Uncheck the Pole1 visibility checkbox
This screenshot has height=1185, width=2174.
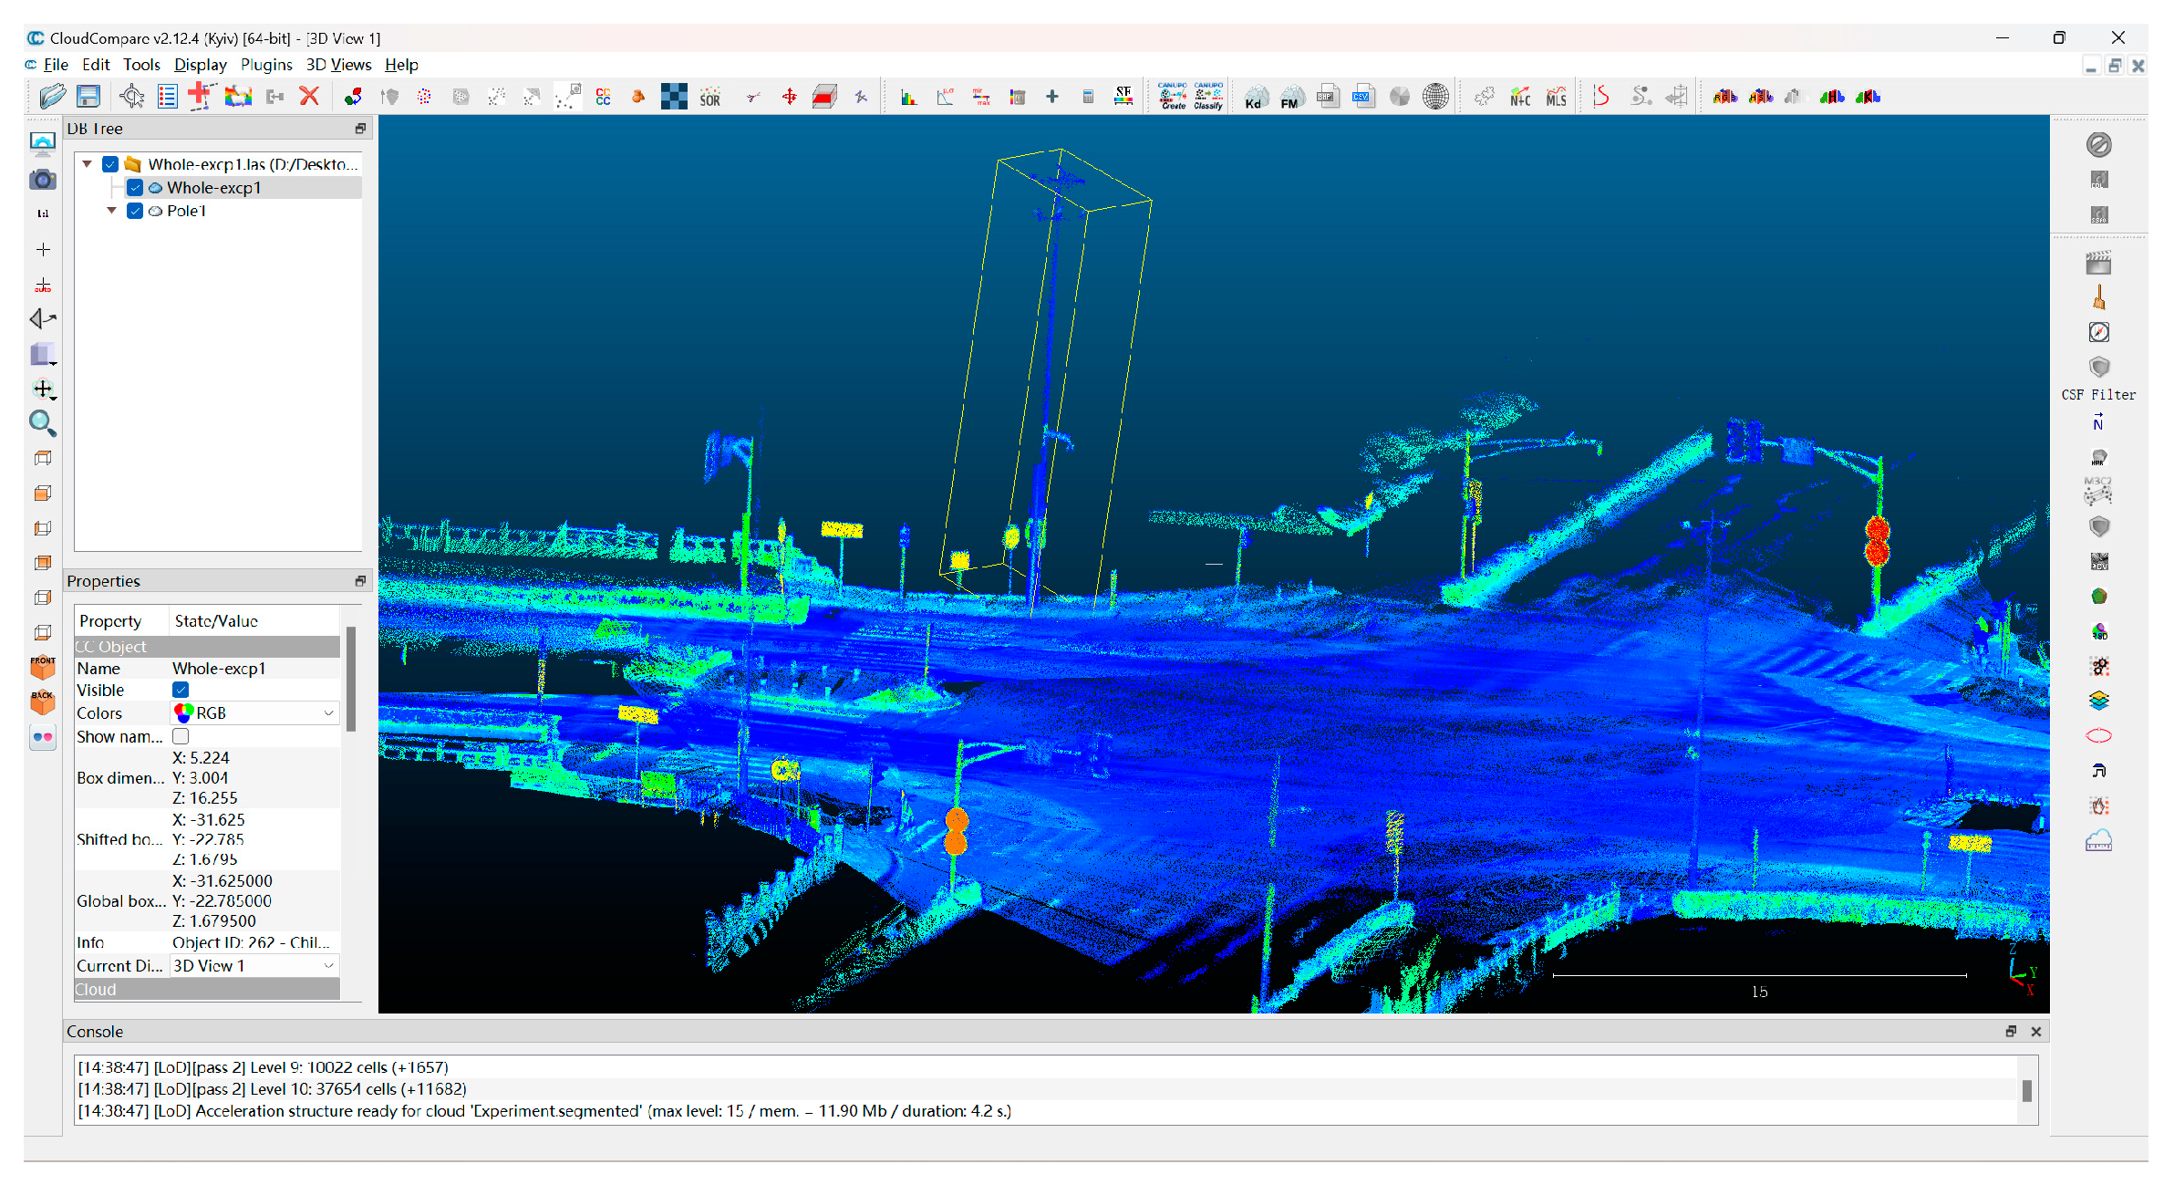135,211
